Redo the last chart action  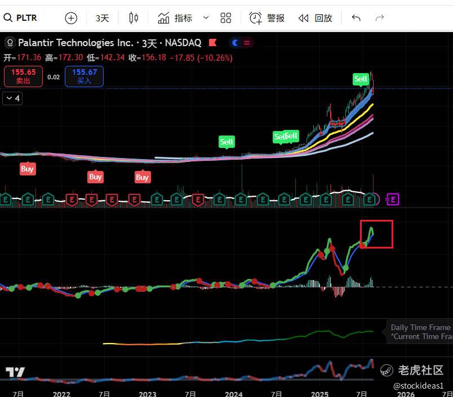tap(380, 18)
